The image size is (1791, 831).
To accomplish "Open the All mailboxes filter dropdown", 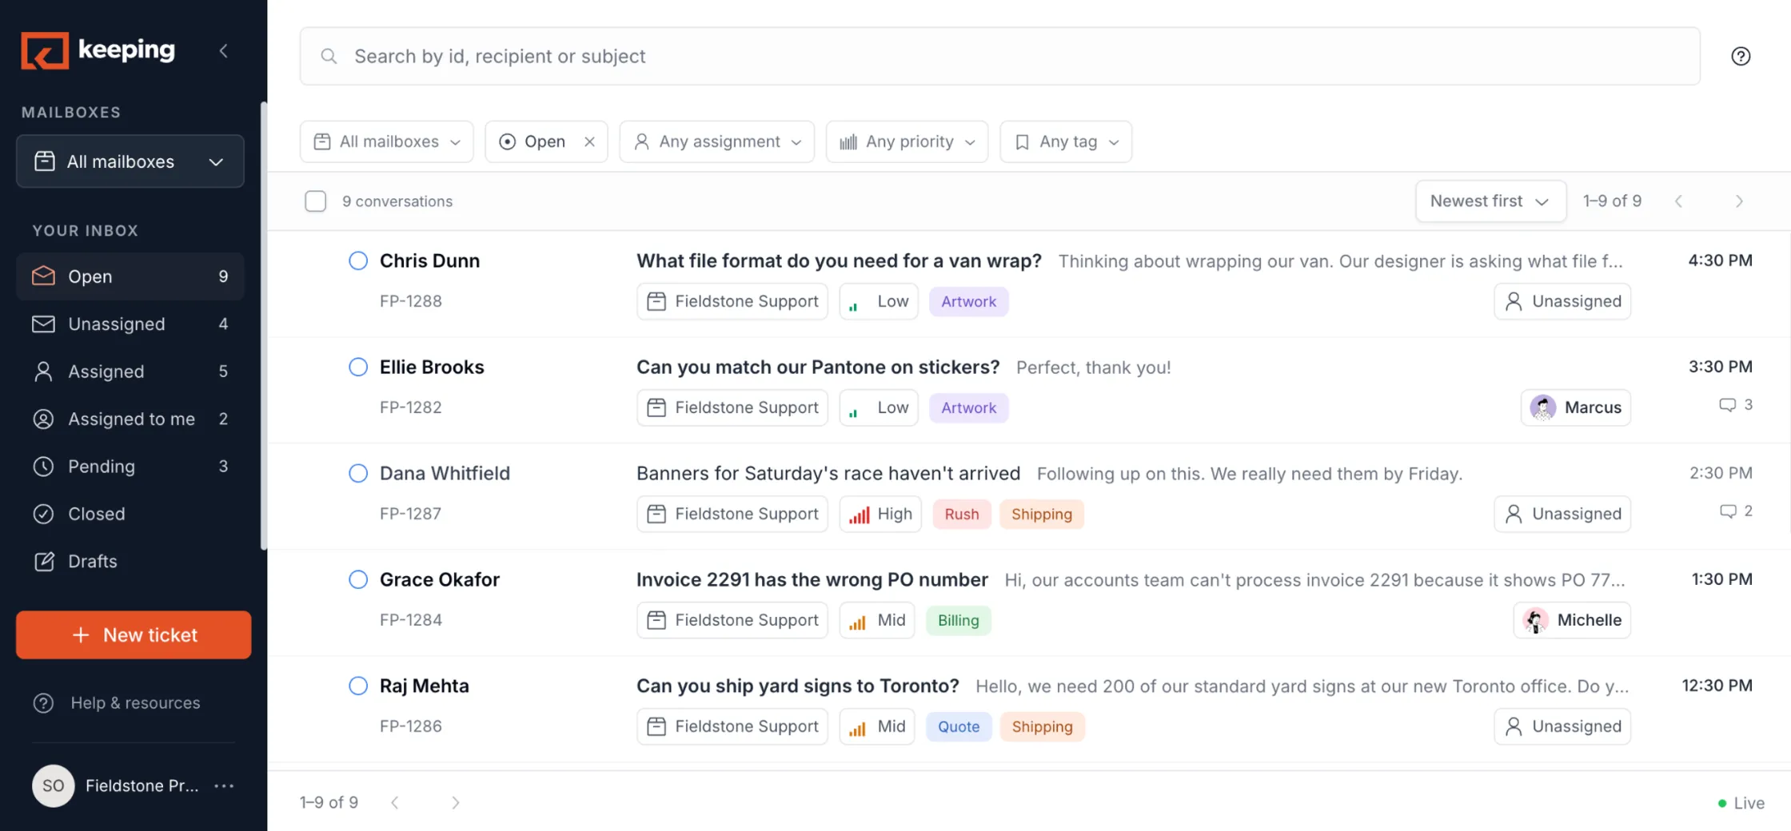I will (x=387, y=141).
